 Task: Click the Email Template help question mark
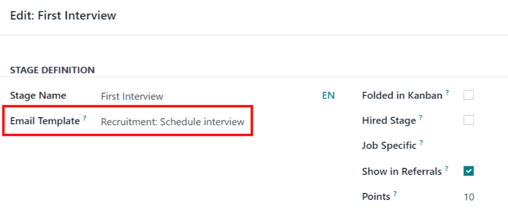[x=85, y=119]
